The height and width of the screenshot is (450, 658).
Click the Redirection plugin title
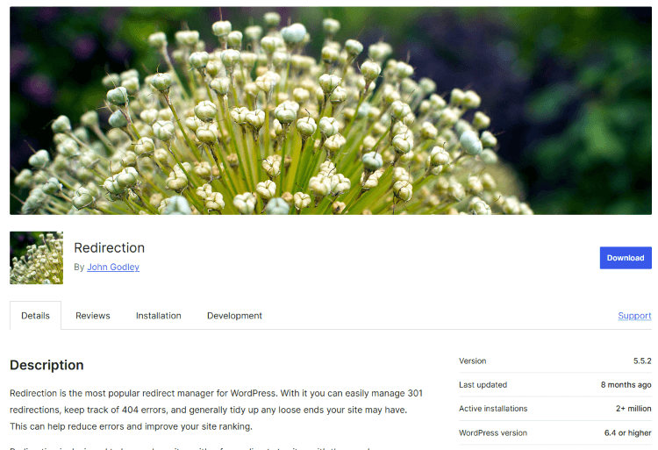[x=109, y=247]
